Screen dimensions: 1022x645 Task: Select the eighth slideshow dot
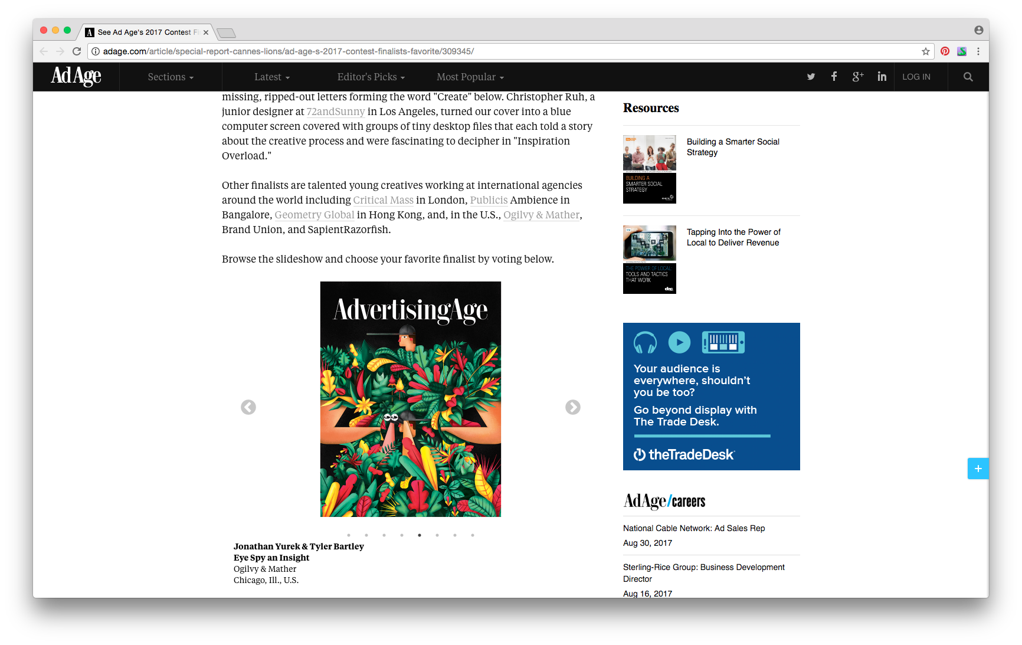pos(473,535)
